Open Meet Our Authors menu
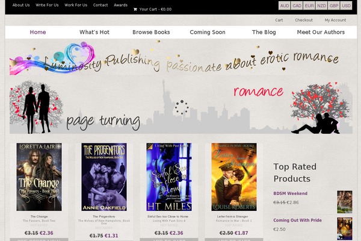 [x=321, y=33]
